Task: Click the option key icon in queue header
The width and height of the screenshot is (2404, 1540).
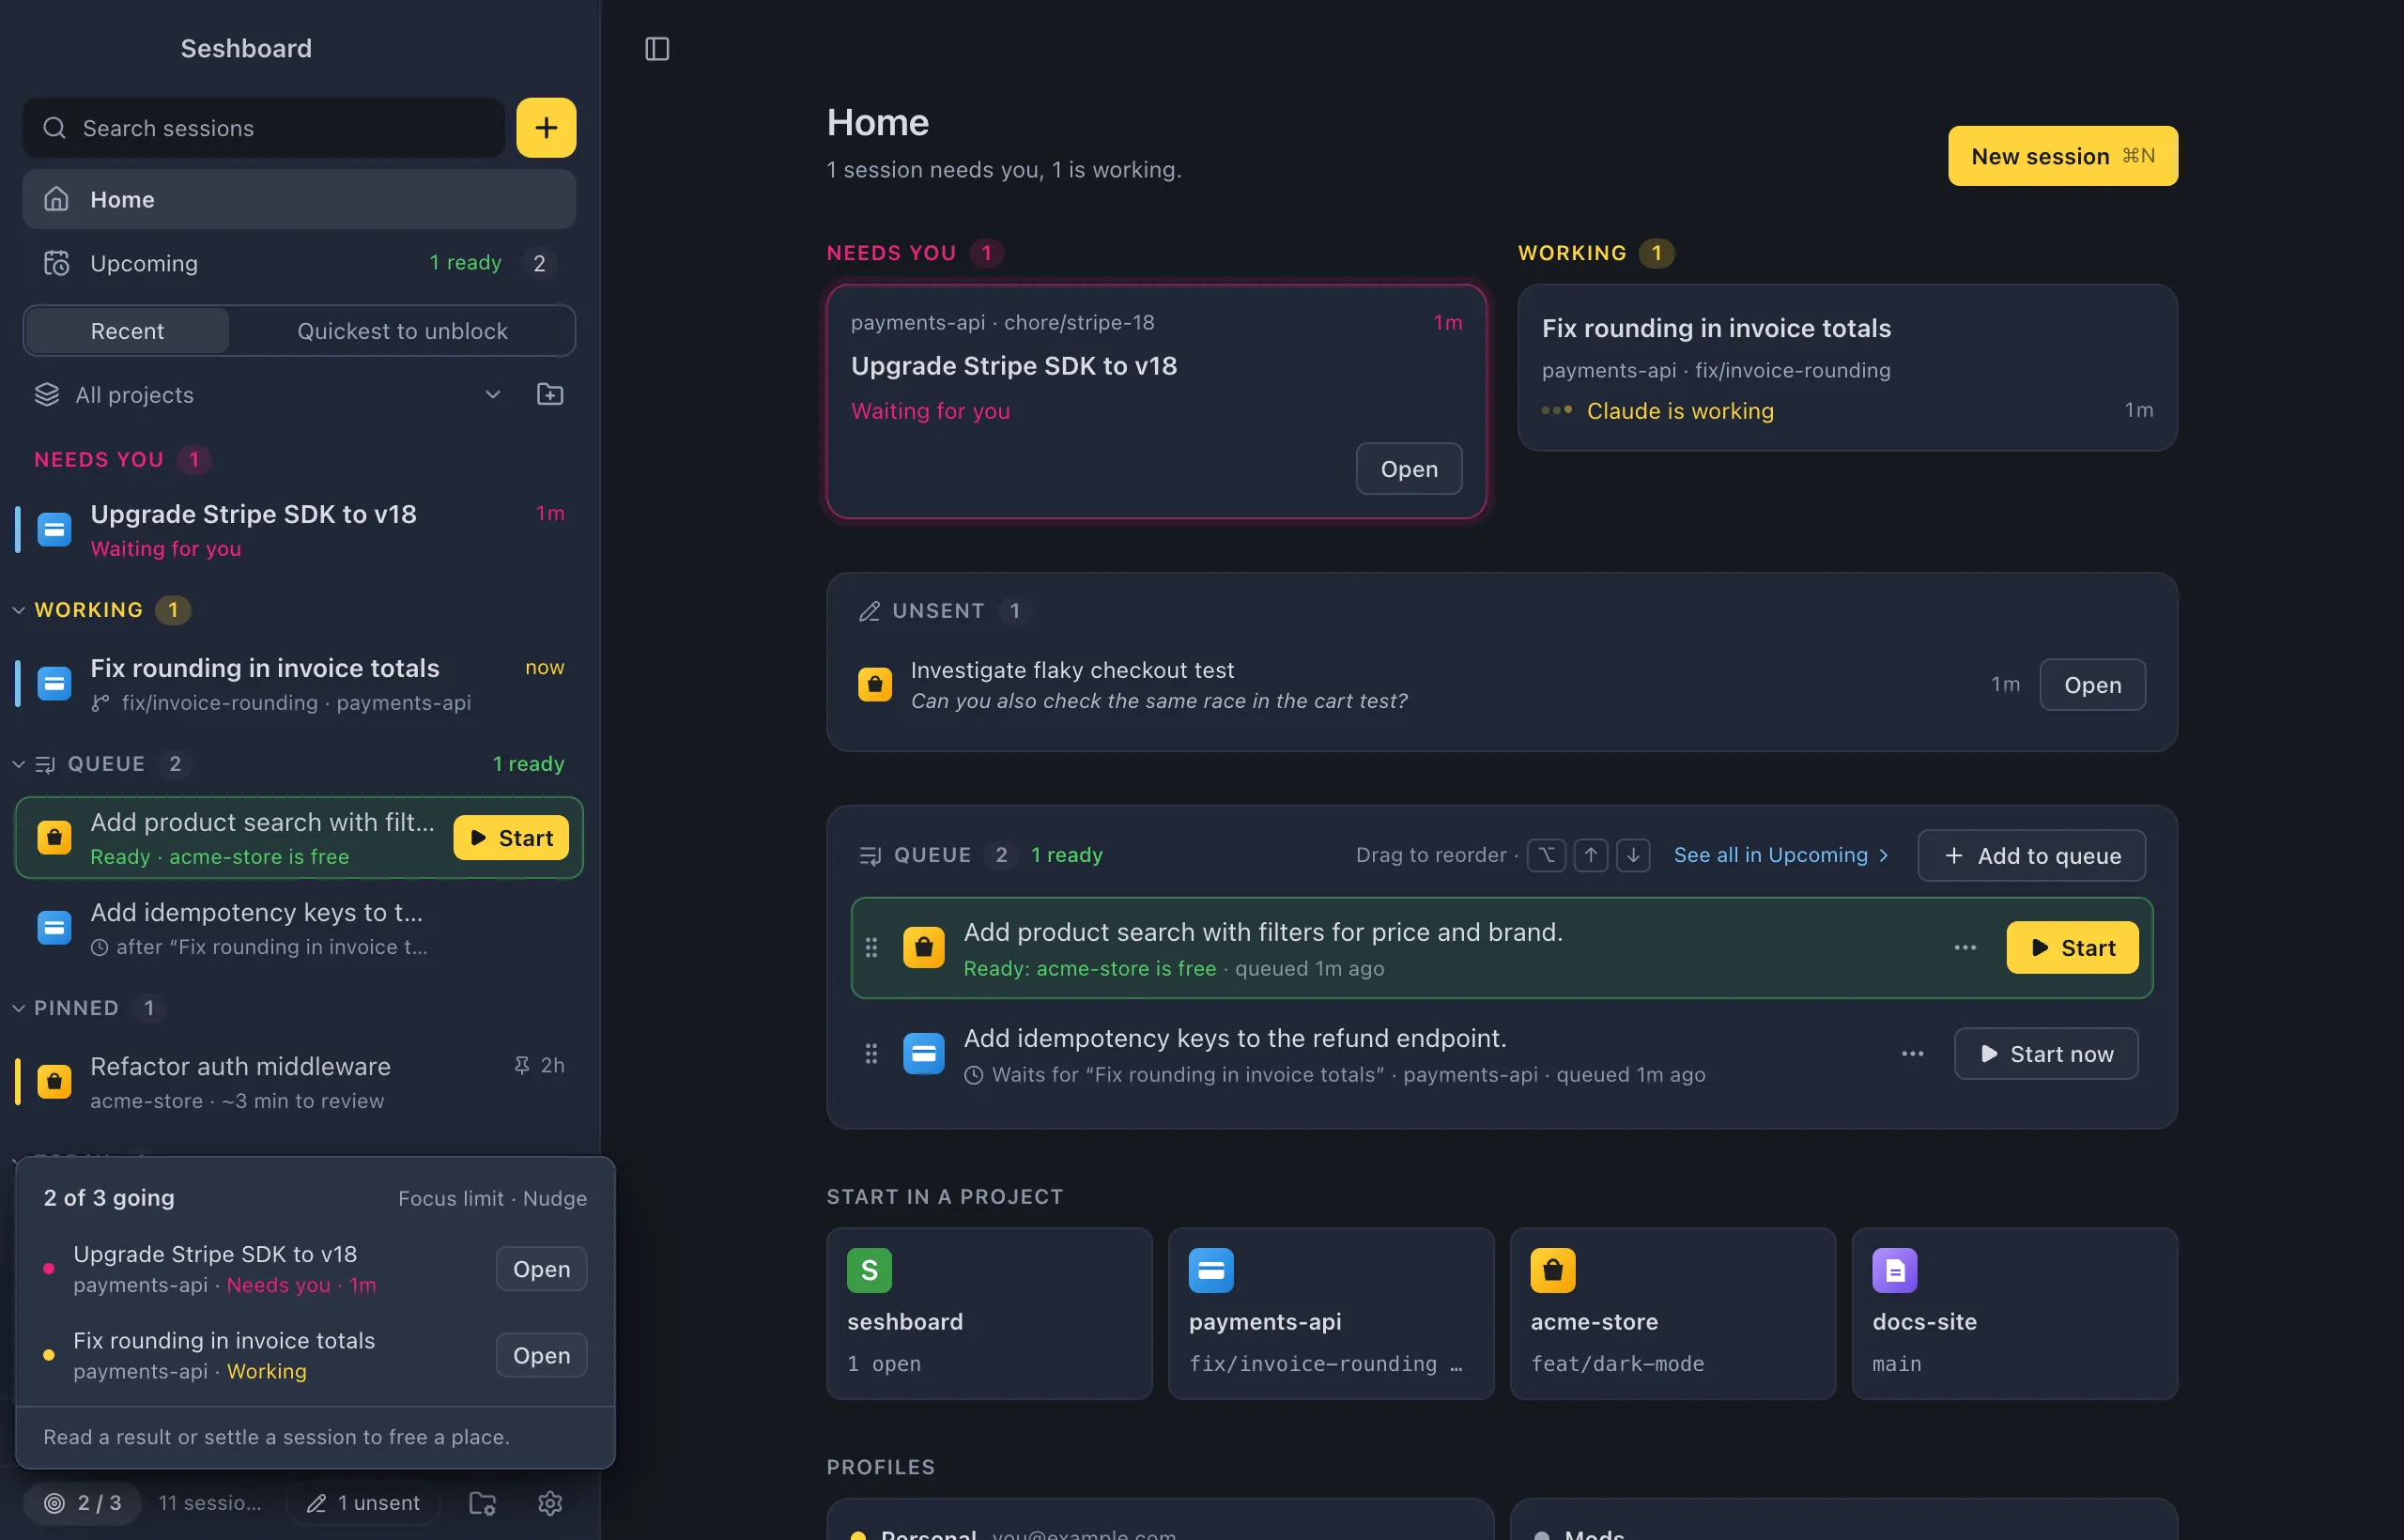Action: [1546, 855]
